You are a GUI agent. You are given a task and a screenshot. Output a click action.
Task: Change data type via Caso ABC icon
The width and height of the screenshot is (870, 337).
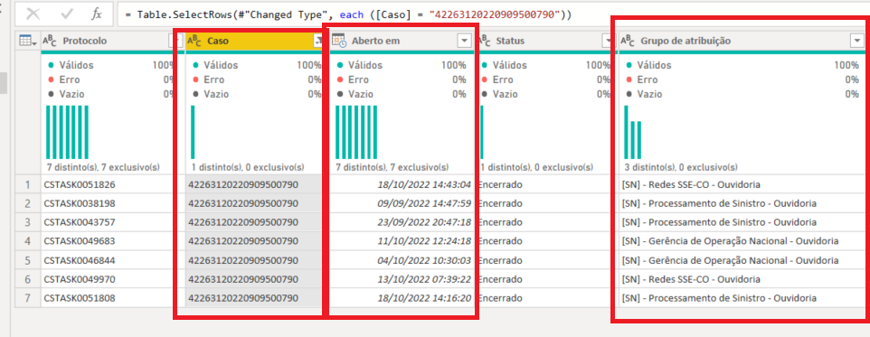[194, 41]
